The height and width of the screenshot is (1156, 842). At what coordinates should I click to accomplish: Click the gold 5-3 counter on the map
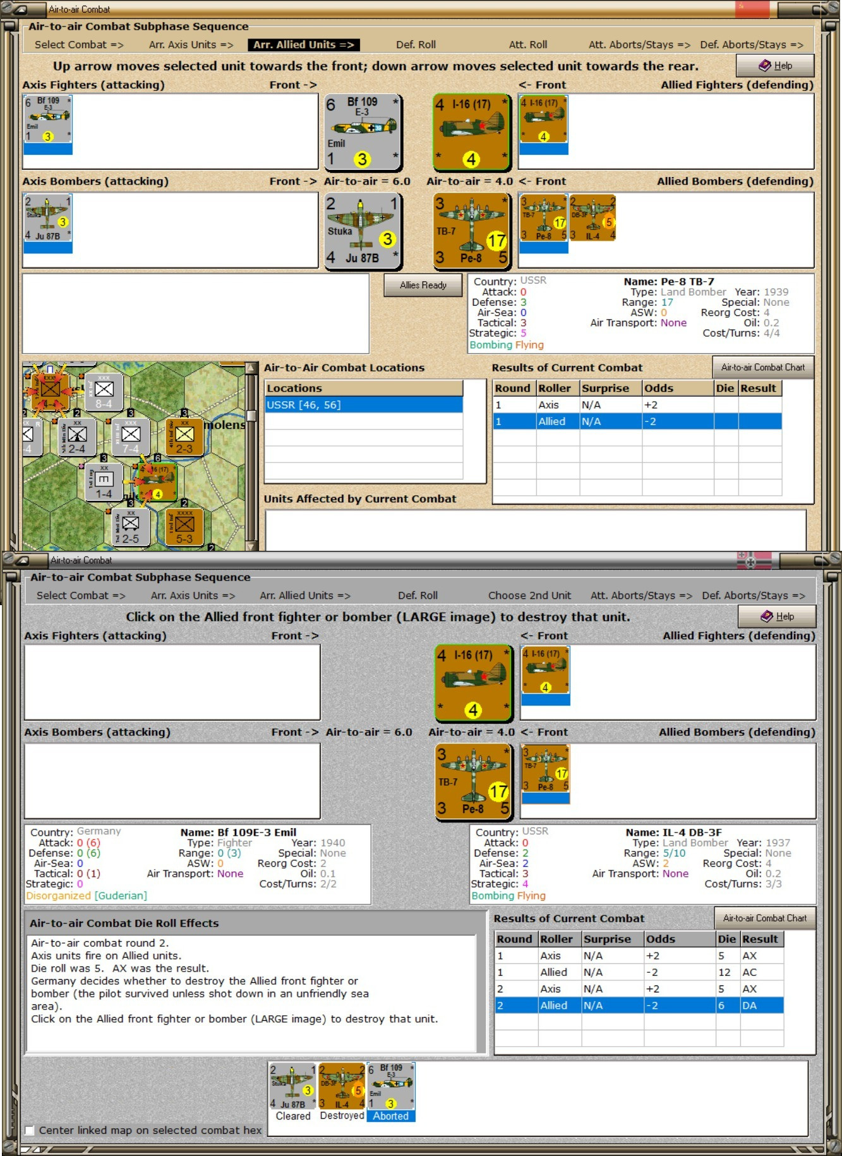point(184,526)
